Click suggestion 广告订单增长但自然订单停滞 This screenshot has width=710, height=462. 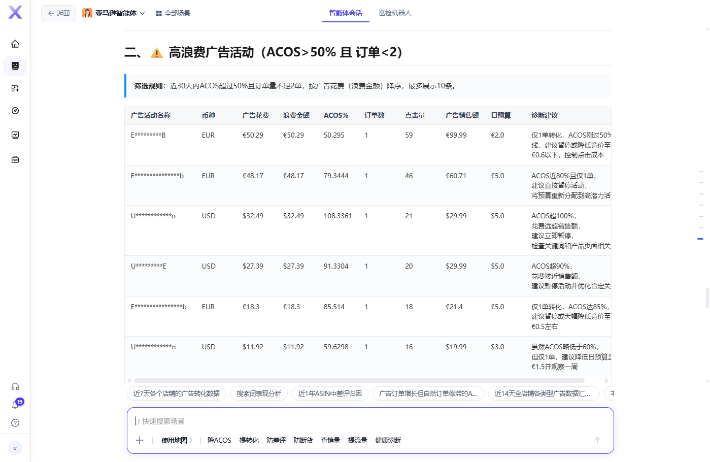pos(428,393)
